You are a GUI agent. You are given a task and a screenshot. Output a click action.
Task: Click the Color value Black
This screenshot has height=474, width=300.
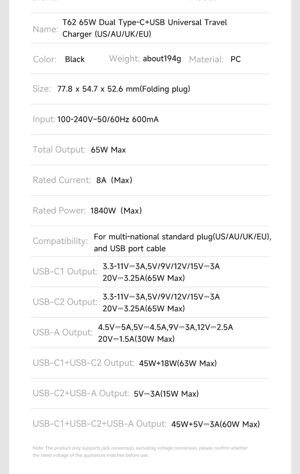[75, 59]
